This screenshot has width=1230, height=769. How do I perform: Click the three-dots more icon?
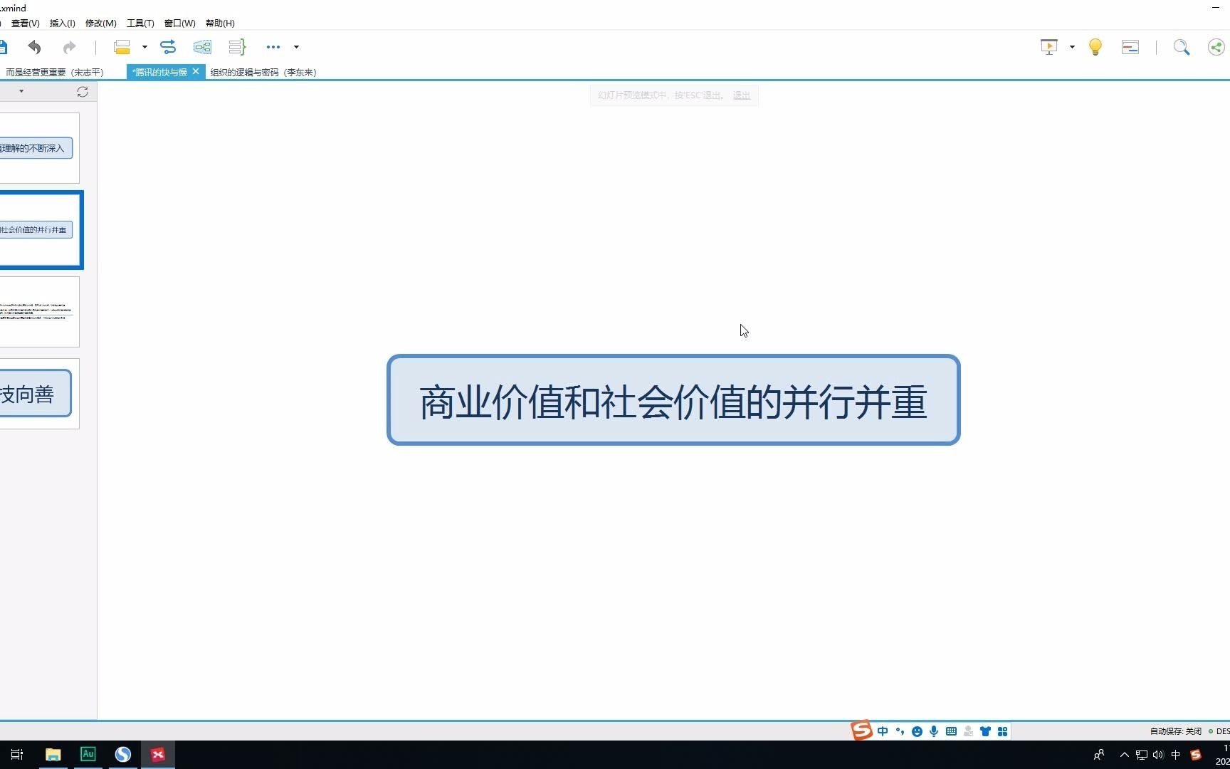(x=273, y=47)
